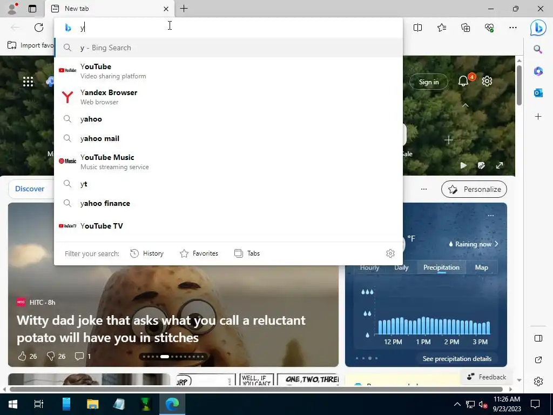Viewport: 553px width, 415px height.
Task: Open Settings and more ellipsis menu
Action: point(513,28)
